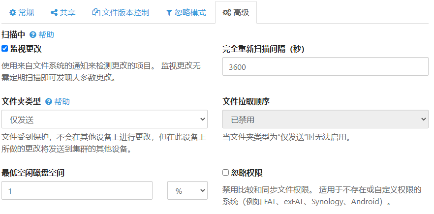Switch to the 忽略模式 tab
434x214 pixels.
[190, 12]
